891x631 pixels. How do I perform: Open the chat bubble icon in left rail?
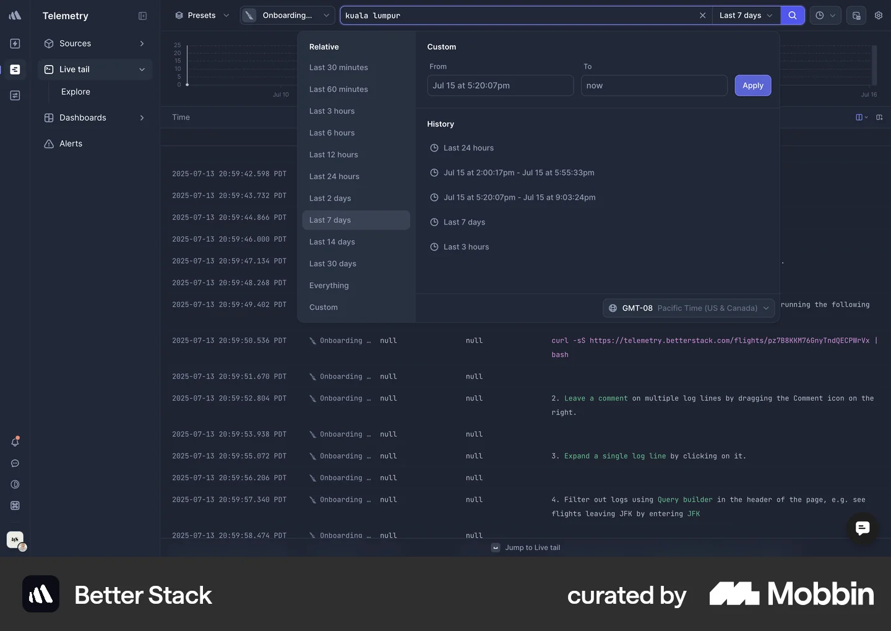click(15, 463)
